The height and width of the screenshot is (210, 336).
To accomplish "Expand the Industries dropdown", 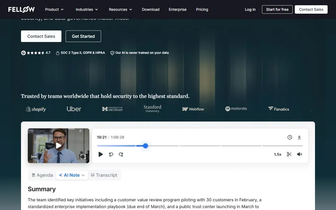I will click(x=87, y=9).
